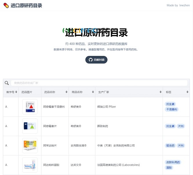Sort by 首字母 column arrows
The height and width of the screenshot is (175, 193).
[16, 92]
